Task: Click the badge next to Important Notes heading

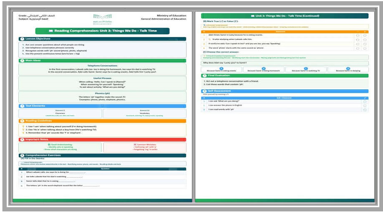Action: (22, 139)
